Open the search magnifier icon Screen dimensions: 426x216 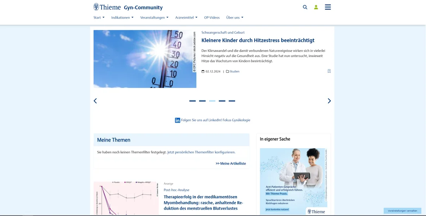point(305,7)
